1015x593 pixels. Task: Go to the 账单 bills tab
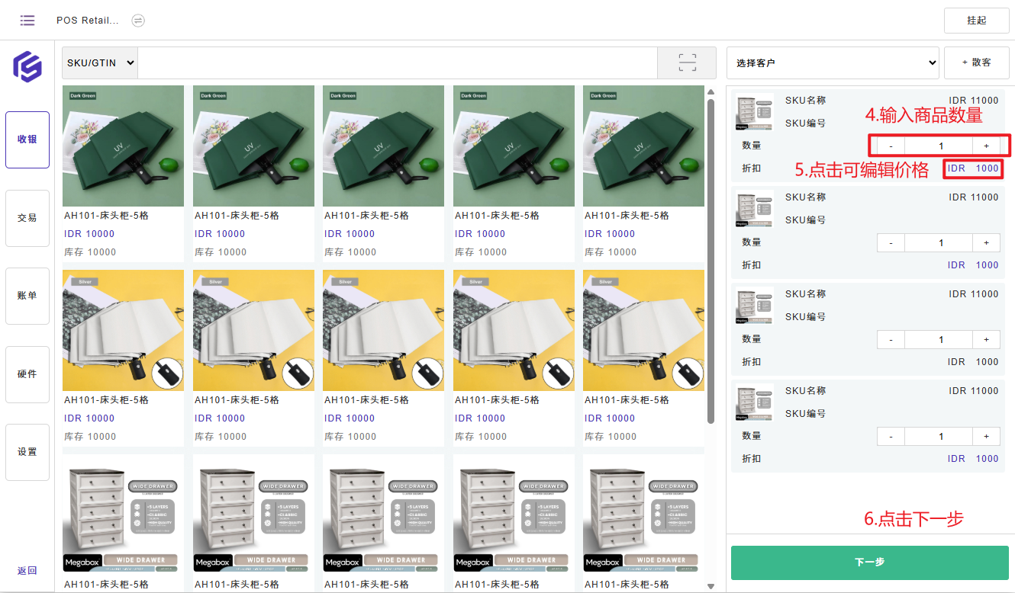(27, 296)
